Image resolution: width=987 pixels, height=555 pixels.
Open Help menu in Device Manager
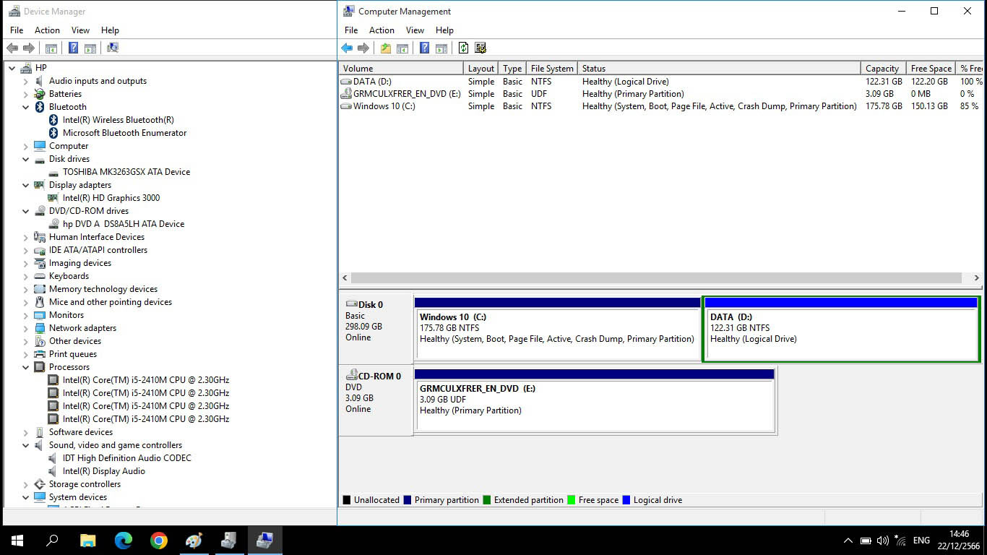(110, 30)
